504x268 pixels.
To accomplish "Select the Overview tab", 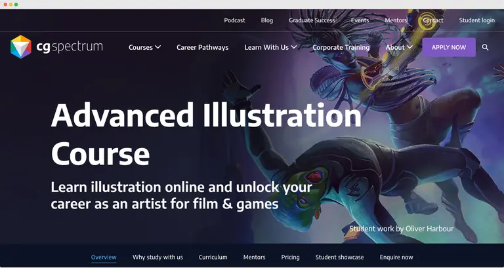I will (x=104, y=257).
